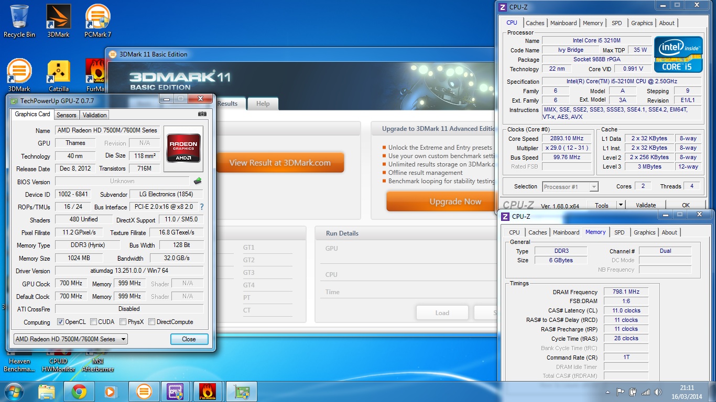
Task: Click the taskbar clock showing 21:11
Action: click(687, 392)
